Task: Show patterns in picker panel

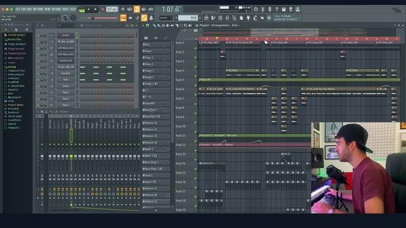Action: click(146, 38)
